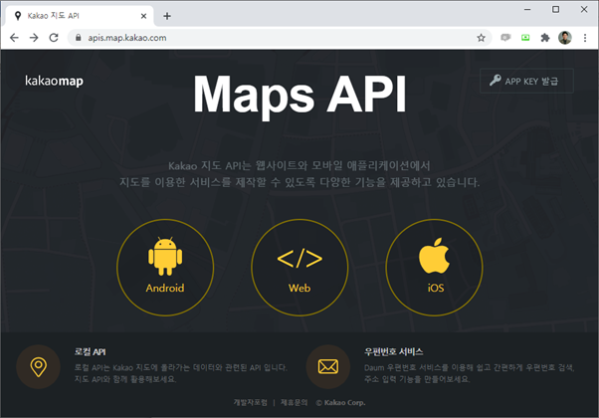Minimize the browser window
The width and height of the screenshot is (599, 418).
527,9
